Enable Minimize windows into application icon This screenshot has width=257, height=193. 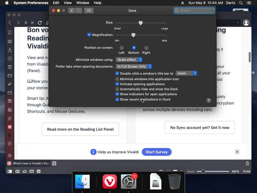tap(117, 79)
